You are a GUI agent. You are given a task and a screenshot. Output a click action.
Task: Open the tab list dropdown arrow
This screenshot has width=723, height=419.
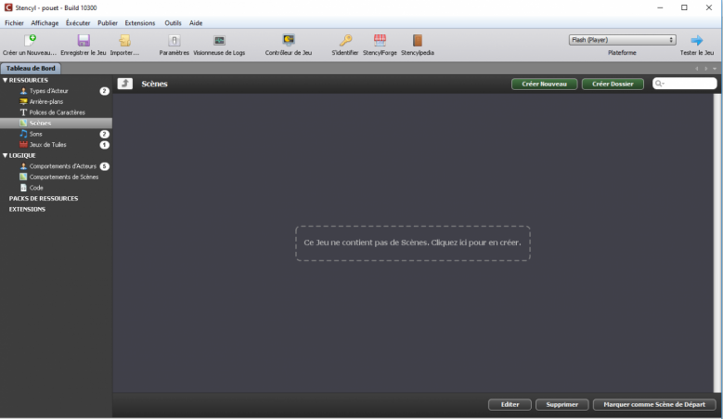(x=715, y=69)
